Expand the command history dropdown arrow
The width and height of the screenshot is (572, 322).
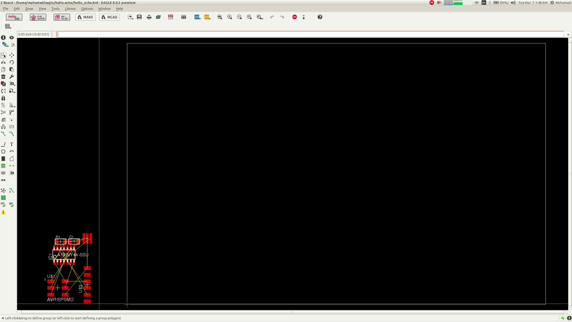click(568, 35)
